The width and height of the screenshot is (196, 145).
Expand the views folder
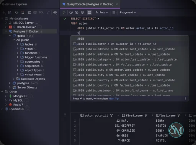(18, 49)
